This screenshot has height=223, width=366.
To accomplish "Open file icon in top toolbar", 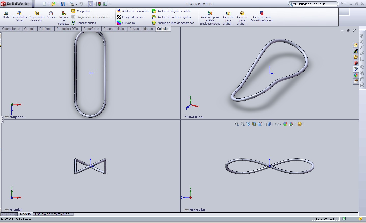I will point(53,4).
